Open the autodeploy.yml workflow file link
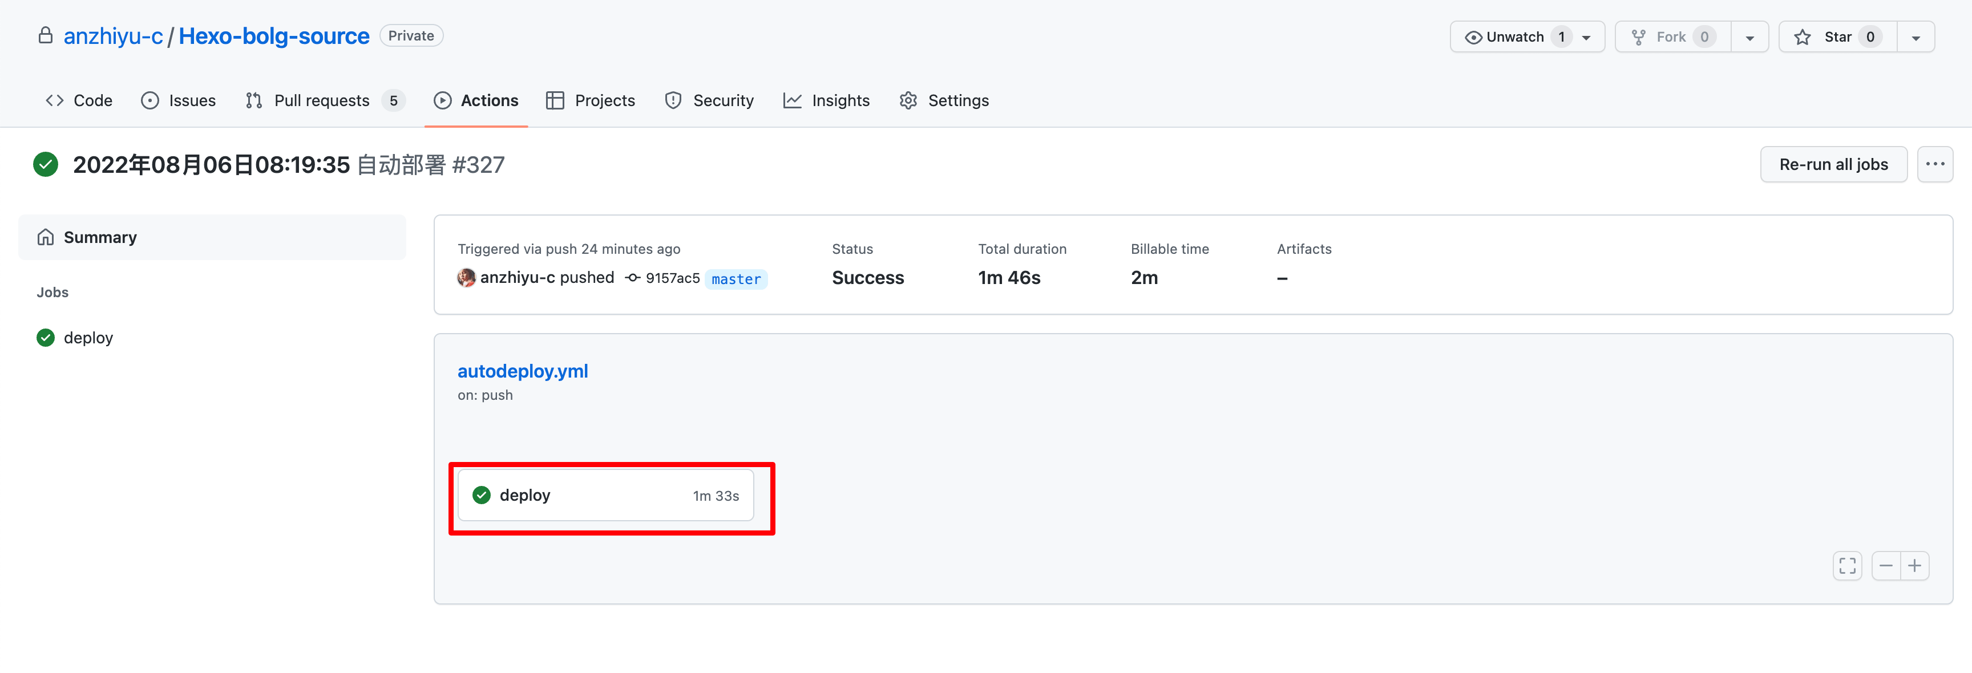 tap(522, 371)
